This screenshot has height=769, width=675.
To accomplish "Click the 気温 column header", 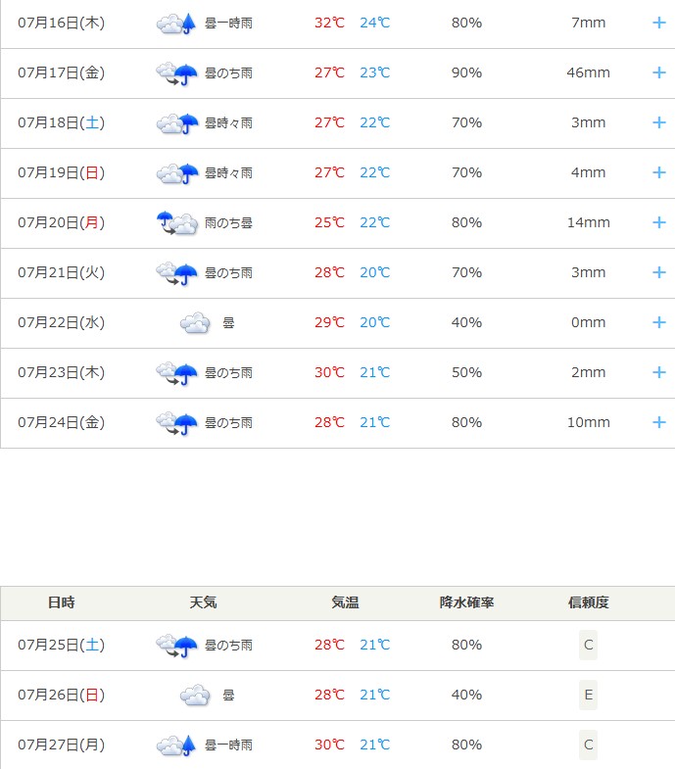I will click(345, 602).
